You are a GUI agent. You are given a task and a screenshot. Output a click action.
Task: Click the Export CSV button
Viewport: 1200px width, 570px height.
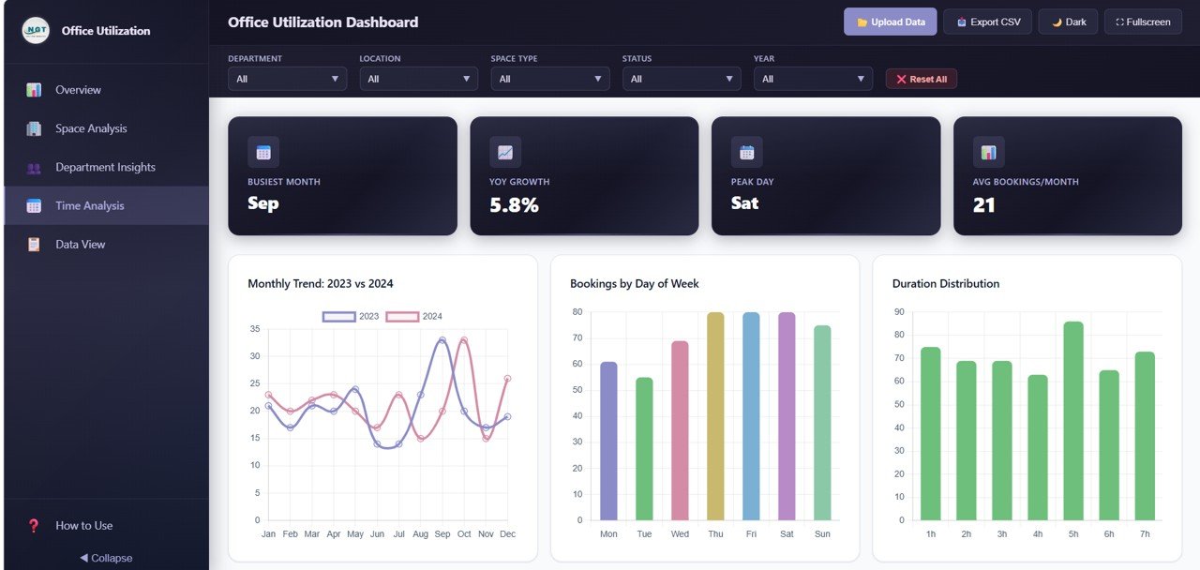987,22
